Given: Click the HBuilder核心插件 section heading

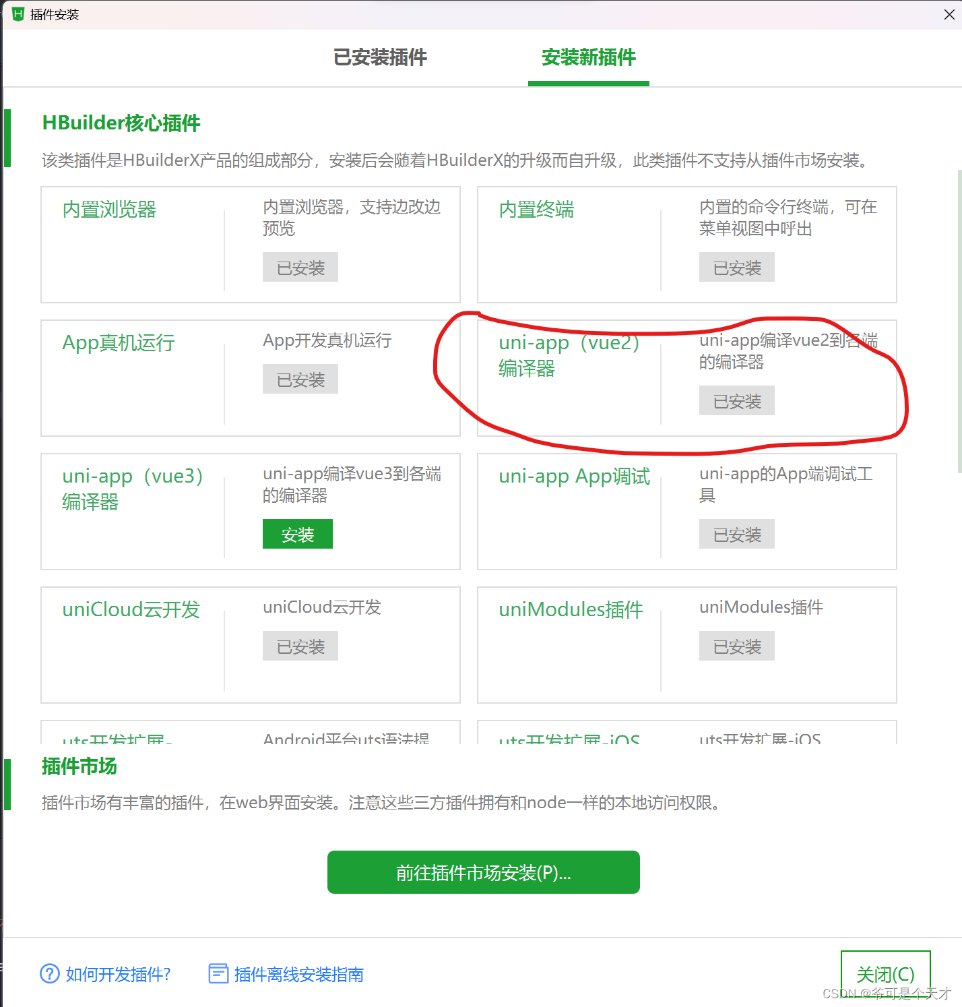Looking at the screenshot, I should point(121,123).
